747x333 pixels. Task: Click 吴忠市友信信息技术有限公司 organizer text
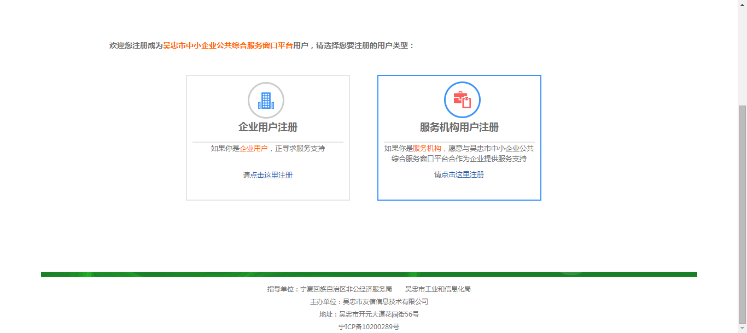coord(386,301)
